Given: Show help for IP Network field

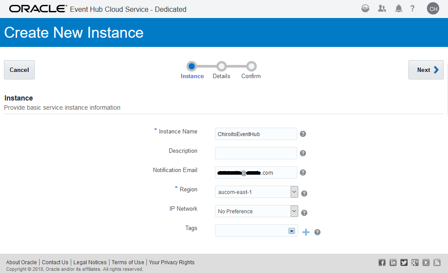Looking at the screenshot, I should point(304,213).
